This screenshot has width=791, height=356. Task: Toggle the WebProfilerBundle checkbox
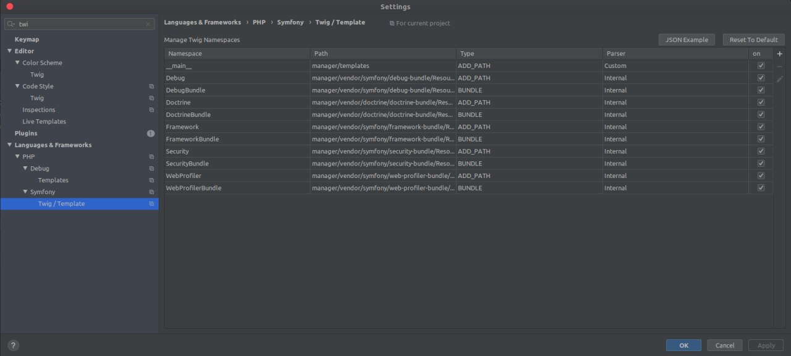click(761, 188)
